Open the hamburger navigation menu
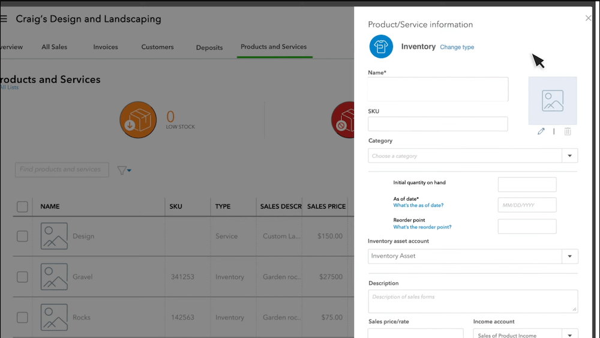The width and height of the screenshot is (600, 338). pos(4,19)
